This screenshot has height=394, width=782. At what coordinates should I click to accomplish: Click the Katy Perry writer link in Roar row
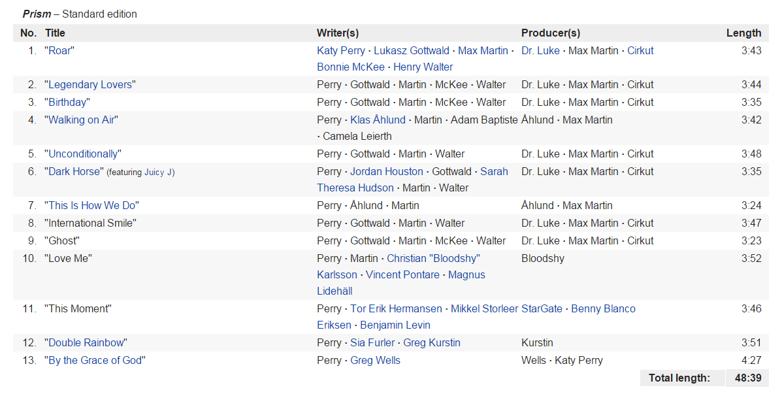point(340,51)
